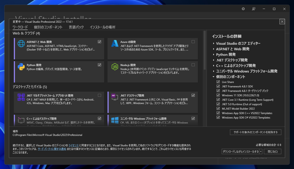Check the Node.js 開発 workload
The width and height of the screenshot is (294, 169).
pyautogui.click(x=193, y=65)
